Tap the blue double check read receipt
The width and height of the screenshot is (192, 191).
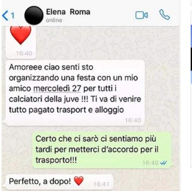pyautogui.click(x=163, y=163)
